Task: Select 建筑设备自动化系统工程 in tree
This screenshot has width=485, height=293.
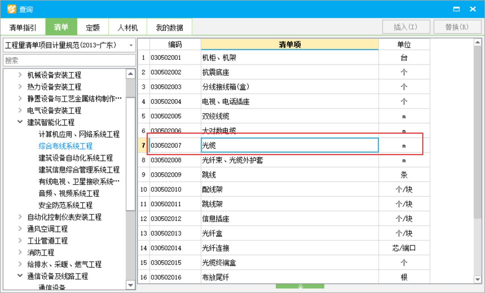Action: [76, 158]
